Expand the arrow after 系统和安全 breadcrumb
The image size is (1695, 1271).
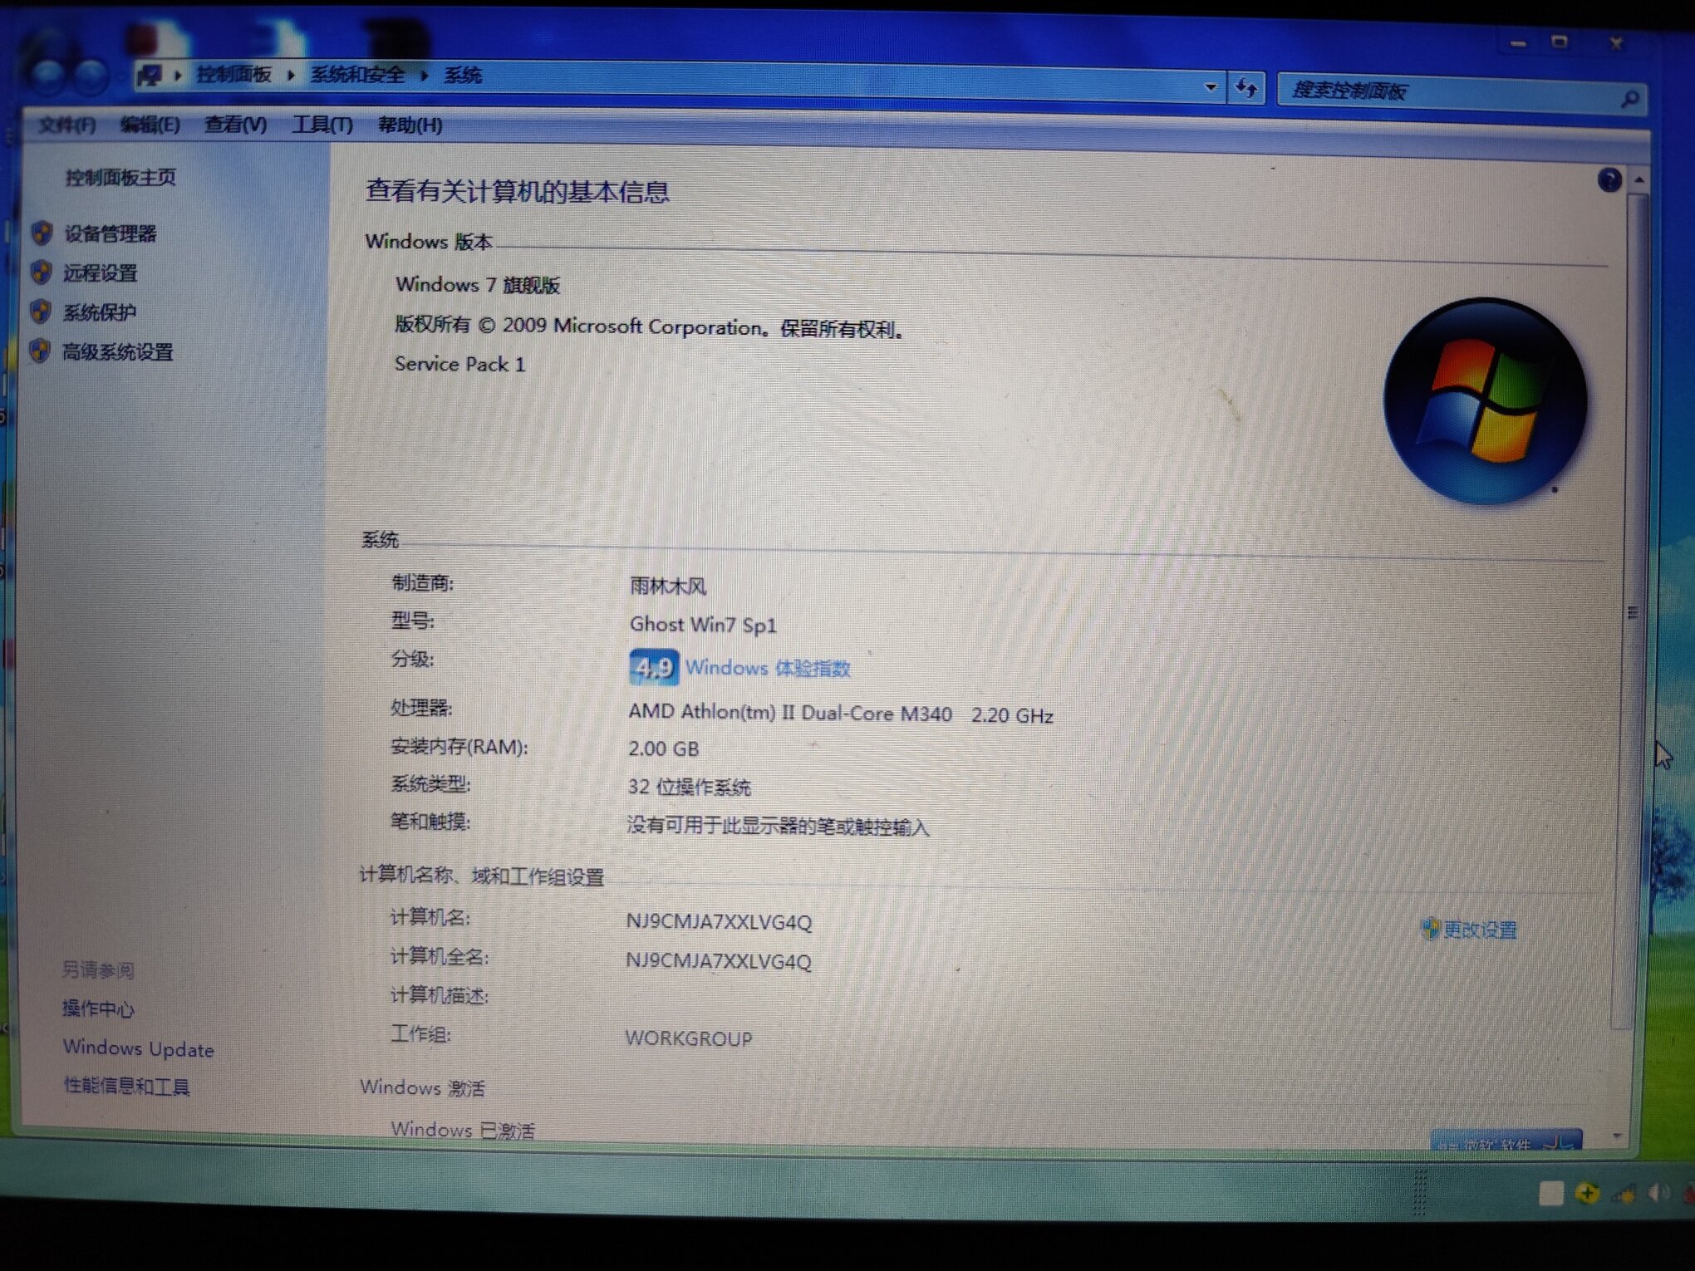click(425, 76)
